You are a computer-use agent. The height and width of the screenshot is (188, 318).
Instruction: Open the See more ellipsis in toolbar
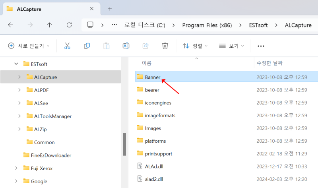[x=261, y=46]
